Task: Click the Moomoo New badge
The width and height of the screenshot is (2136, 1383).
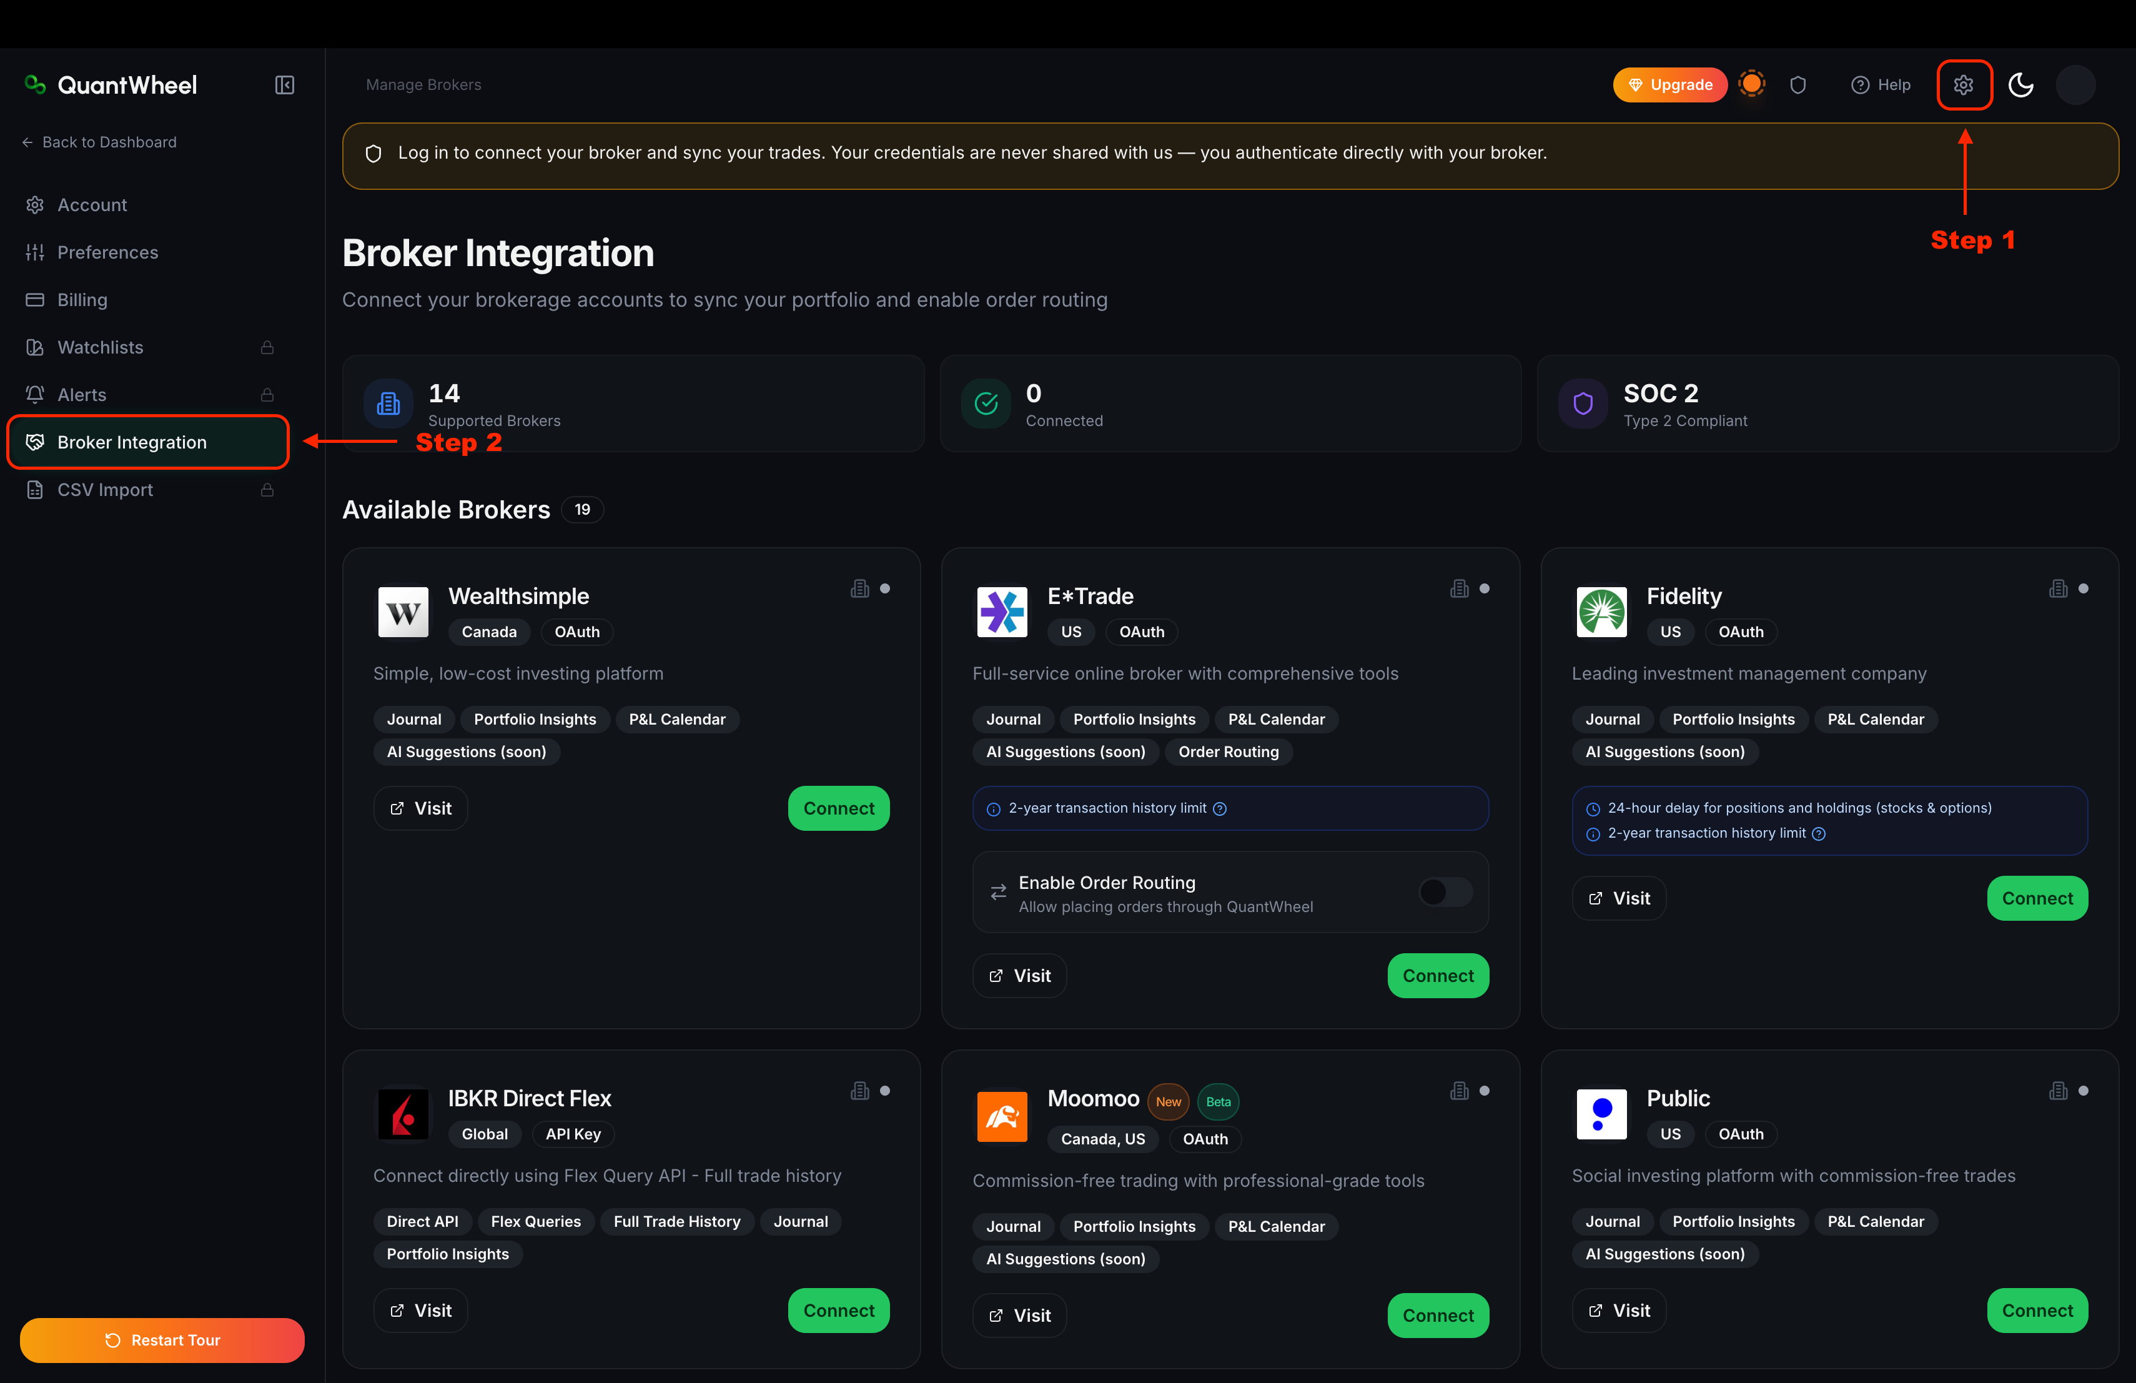Action: coord(1168,1102)
